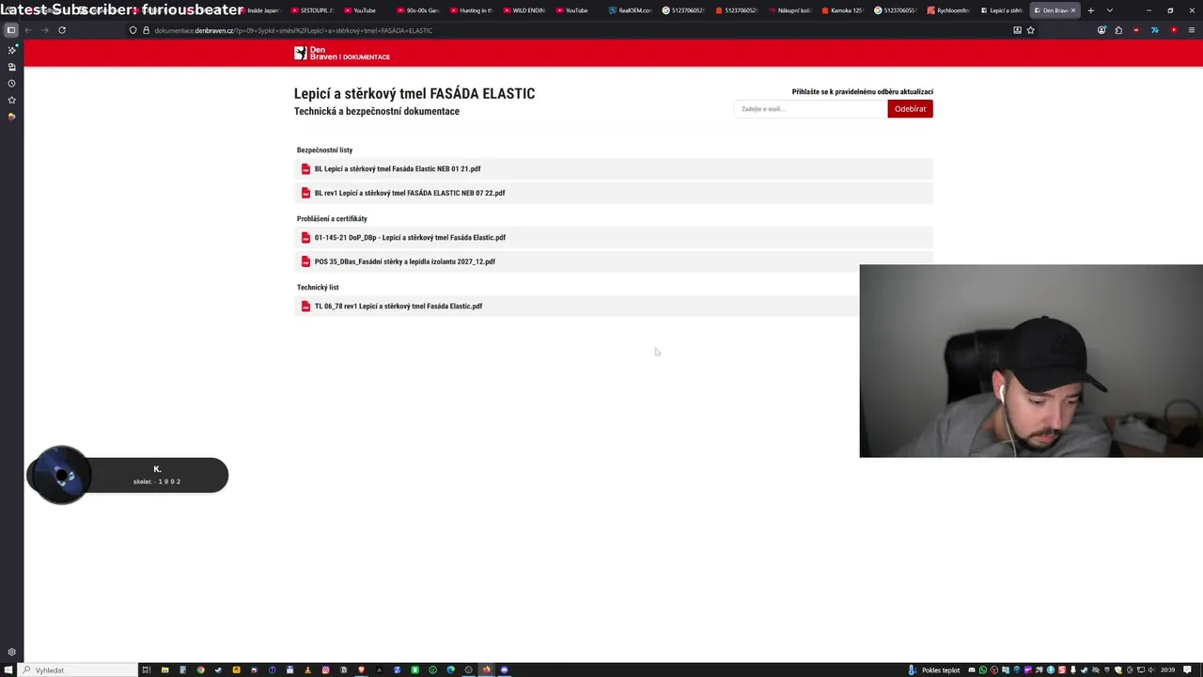Open browser hamburger menu
Image resolution: width=1203 pixels, height=677 pixels.
coord(1192,30)
